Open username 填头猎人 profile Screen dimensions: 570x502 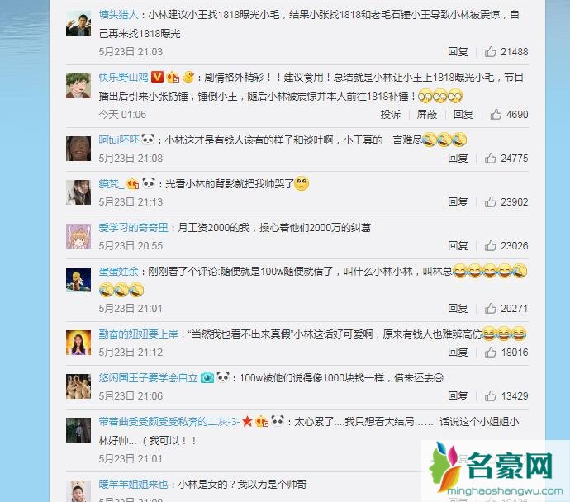click(x=118, y=15)
